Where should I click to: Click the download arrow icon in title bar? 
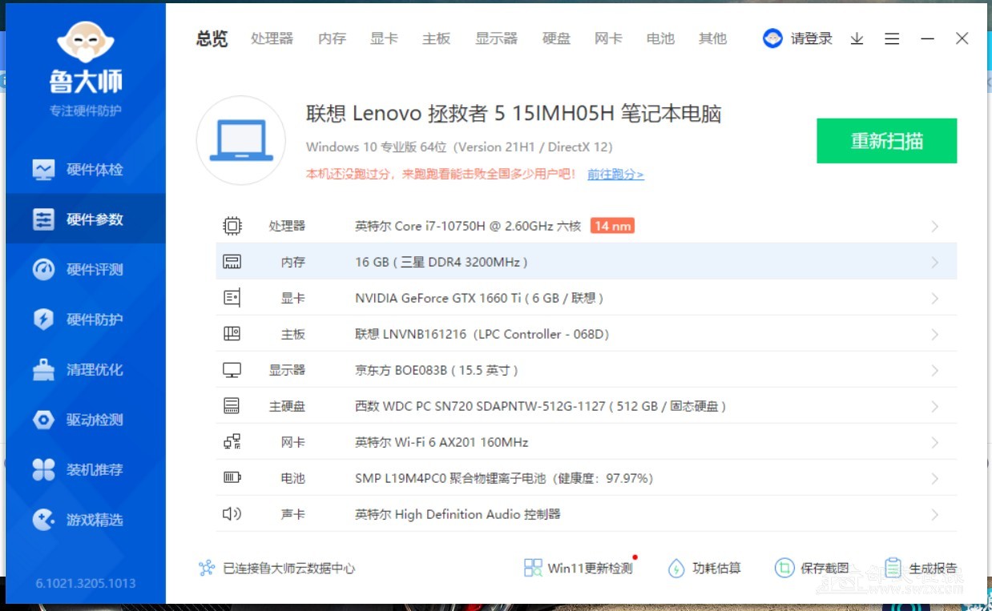pyautogui.click(x=857, y=38)
